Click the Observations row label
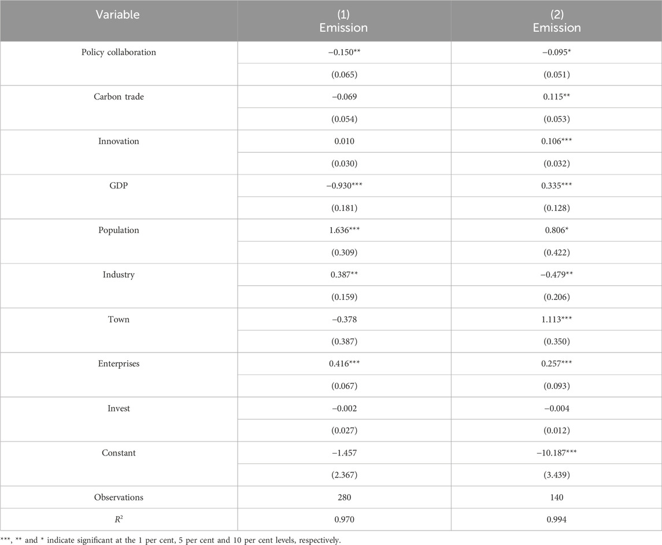This screenshot has width=662, height=545. tap(119, 498)
